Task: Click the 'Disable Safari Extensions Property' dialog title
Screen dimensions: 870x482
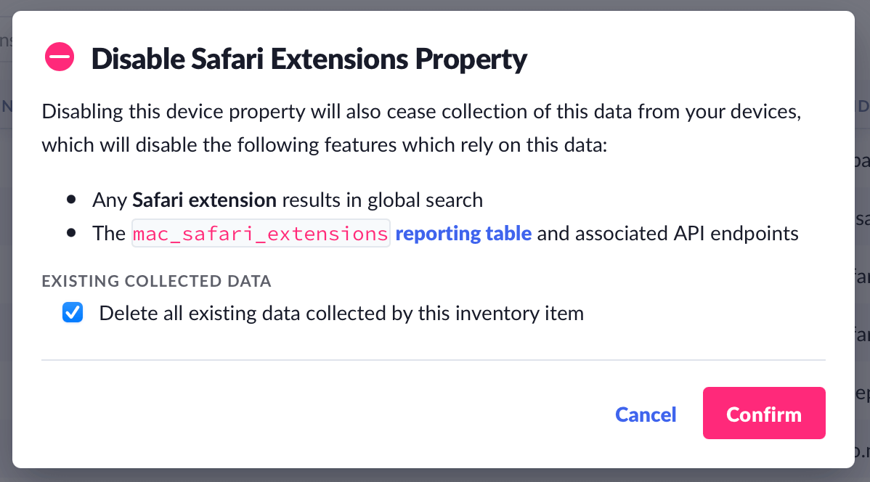Action: (x=309, y=59)
